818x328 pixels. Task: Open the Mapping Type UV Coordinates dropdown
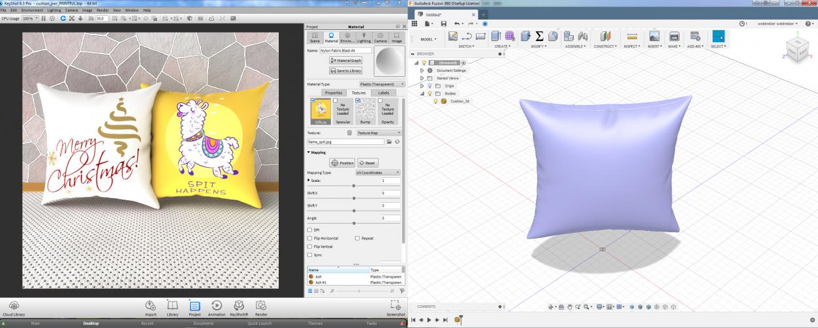(377, 172)
